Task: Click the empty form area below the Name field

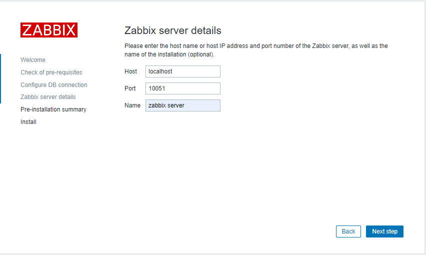Action: point(225,160)
